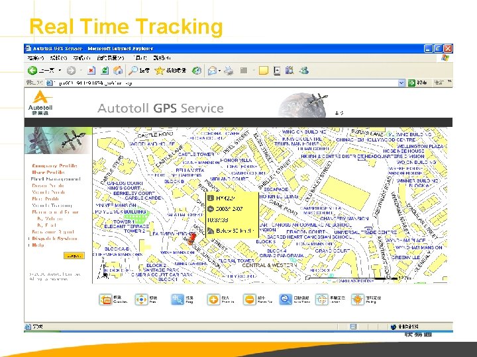Click the Autotoll logo
477x357 pixels.
click(41, 102)
